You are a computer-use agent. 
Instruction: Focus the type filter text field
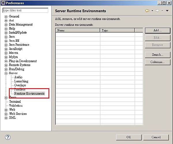[x=25, y=10]
